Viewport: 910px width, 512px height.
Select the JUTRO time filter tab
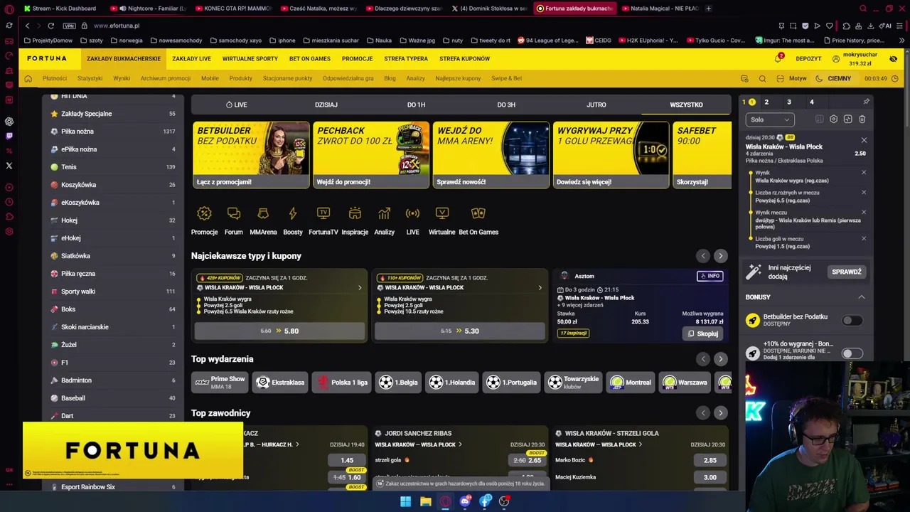596,105
